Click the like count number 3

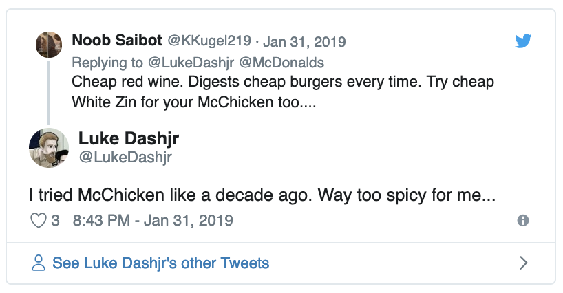(x=56, y=221)
